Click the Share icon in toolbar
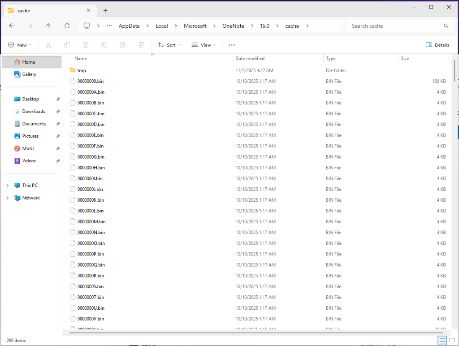 (x=123, y=45)
